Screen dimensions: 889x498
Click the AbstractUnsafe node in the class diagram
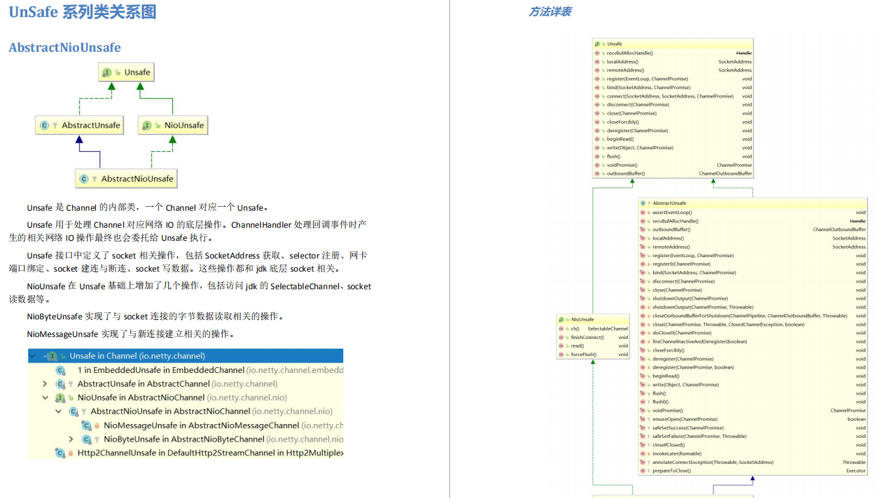(x=80, y=126)
